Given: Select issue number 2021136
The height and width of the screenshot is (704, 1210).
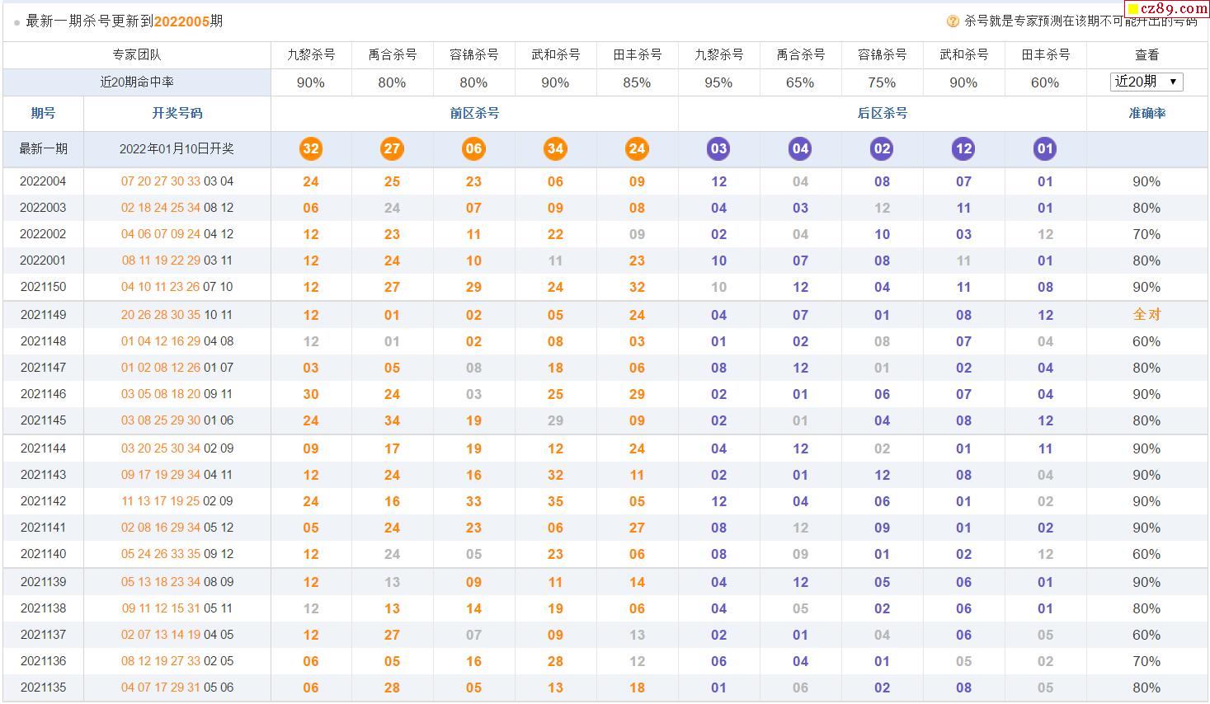Looking at the screenshot, I should (43, 661).
